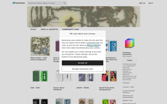This screenshot has height=104, width=167.
Task: Open the log in link
Action: [151, 3]
